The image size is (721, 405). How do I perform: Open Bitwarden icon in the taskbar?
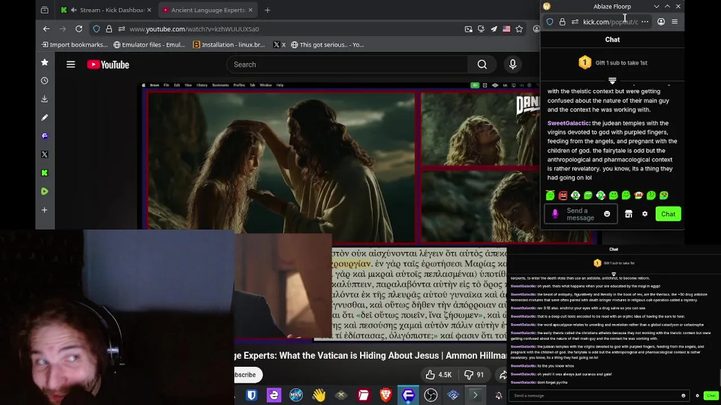point(251,395)
